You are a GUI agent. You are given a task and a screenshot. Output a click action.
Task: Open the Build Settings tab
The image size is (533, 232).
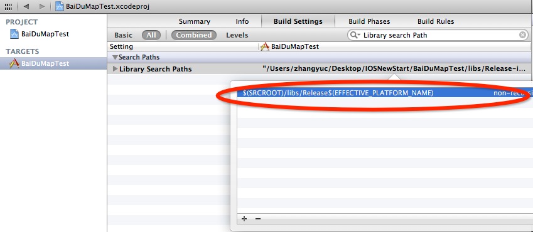coord(298,21)
